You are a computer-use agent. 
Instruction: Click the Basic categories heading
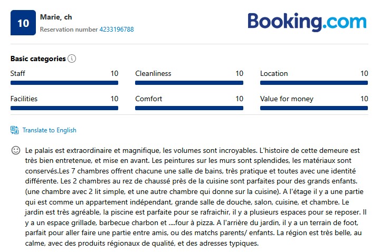pyautogui.click(x=38, y=59)
